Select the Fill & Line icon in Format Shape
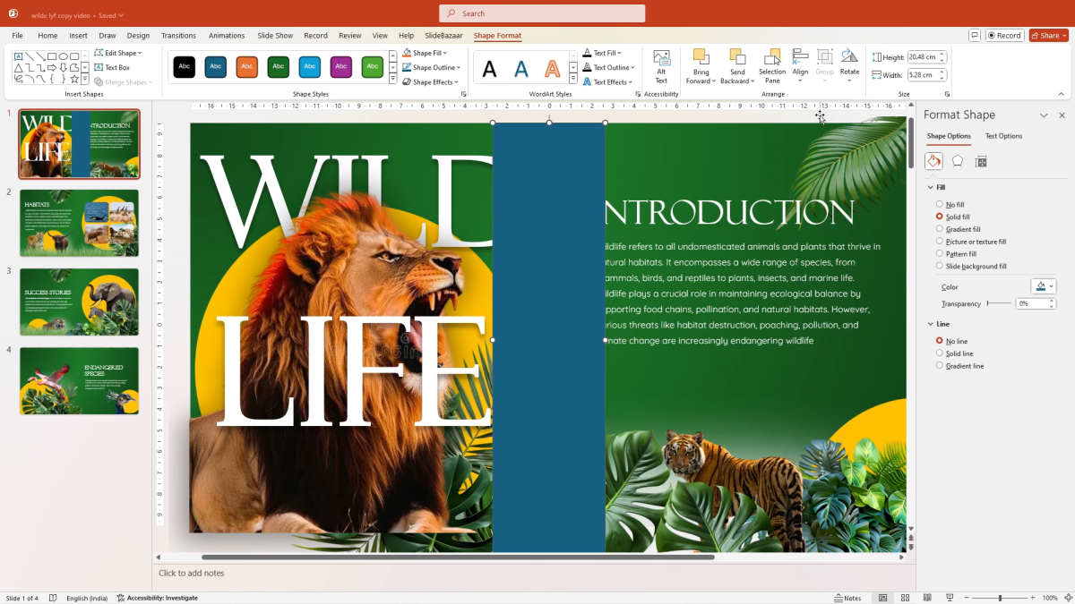This screenshot has height=604, width=1075. coord(933,161)
